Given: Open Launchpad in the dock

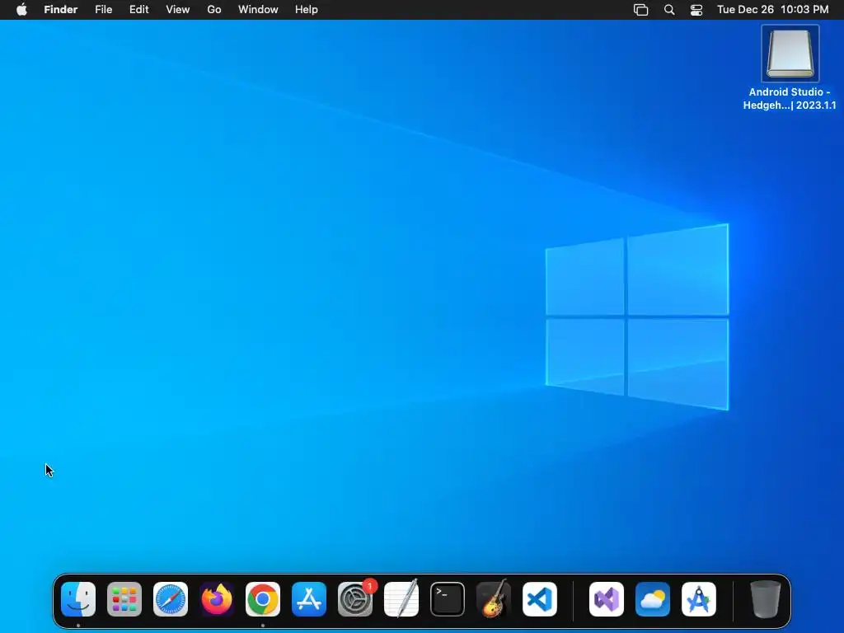Looking at the screenshot, I should pyautogui.click(x=124, y=599).
